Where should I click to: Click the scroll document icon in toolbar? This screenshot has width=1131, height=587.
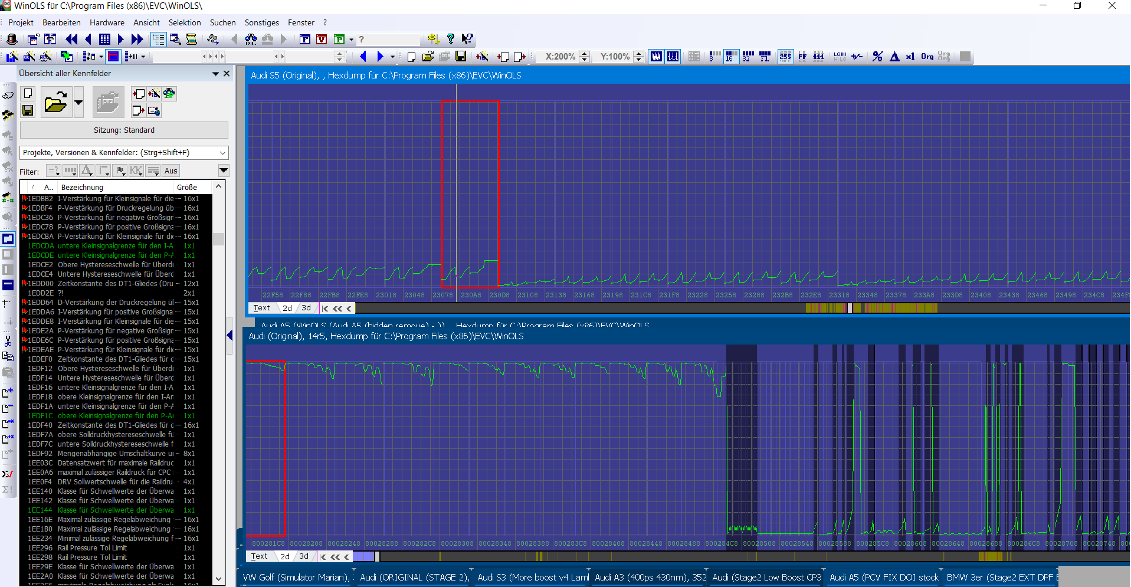pos(191,39)
